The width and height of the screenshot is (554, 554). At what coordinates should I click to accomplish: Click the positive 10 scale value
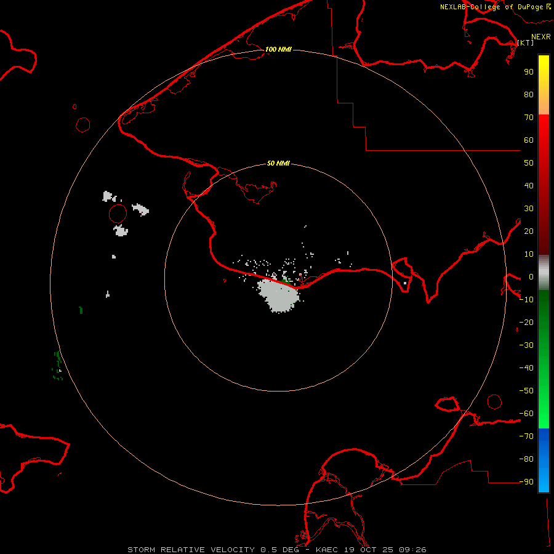click(x=529, y=254)
